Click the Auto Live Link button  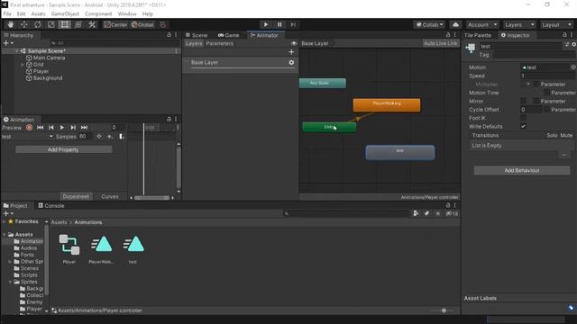coord(441,43)
